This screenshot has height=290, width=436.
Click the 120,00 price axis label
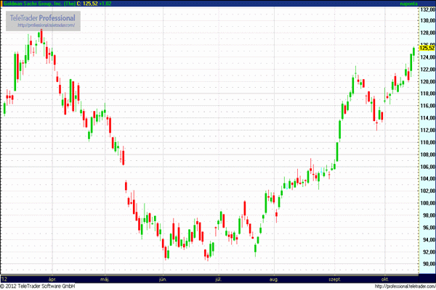coord(428,82)
